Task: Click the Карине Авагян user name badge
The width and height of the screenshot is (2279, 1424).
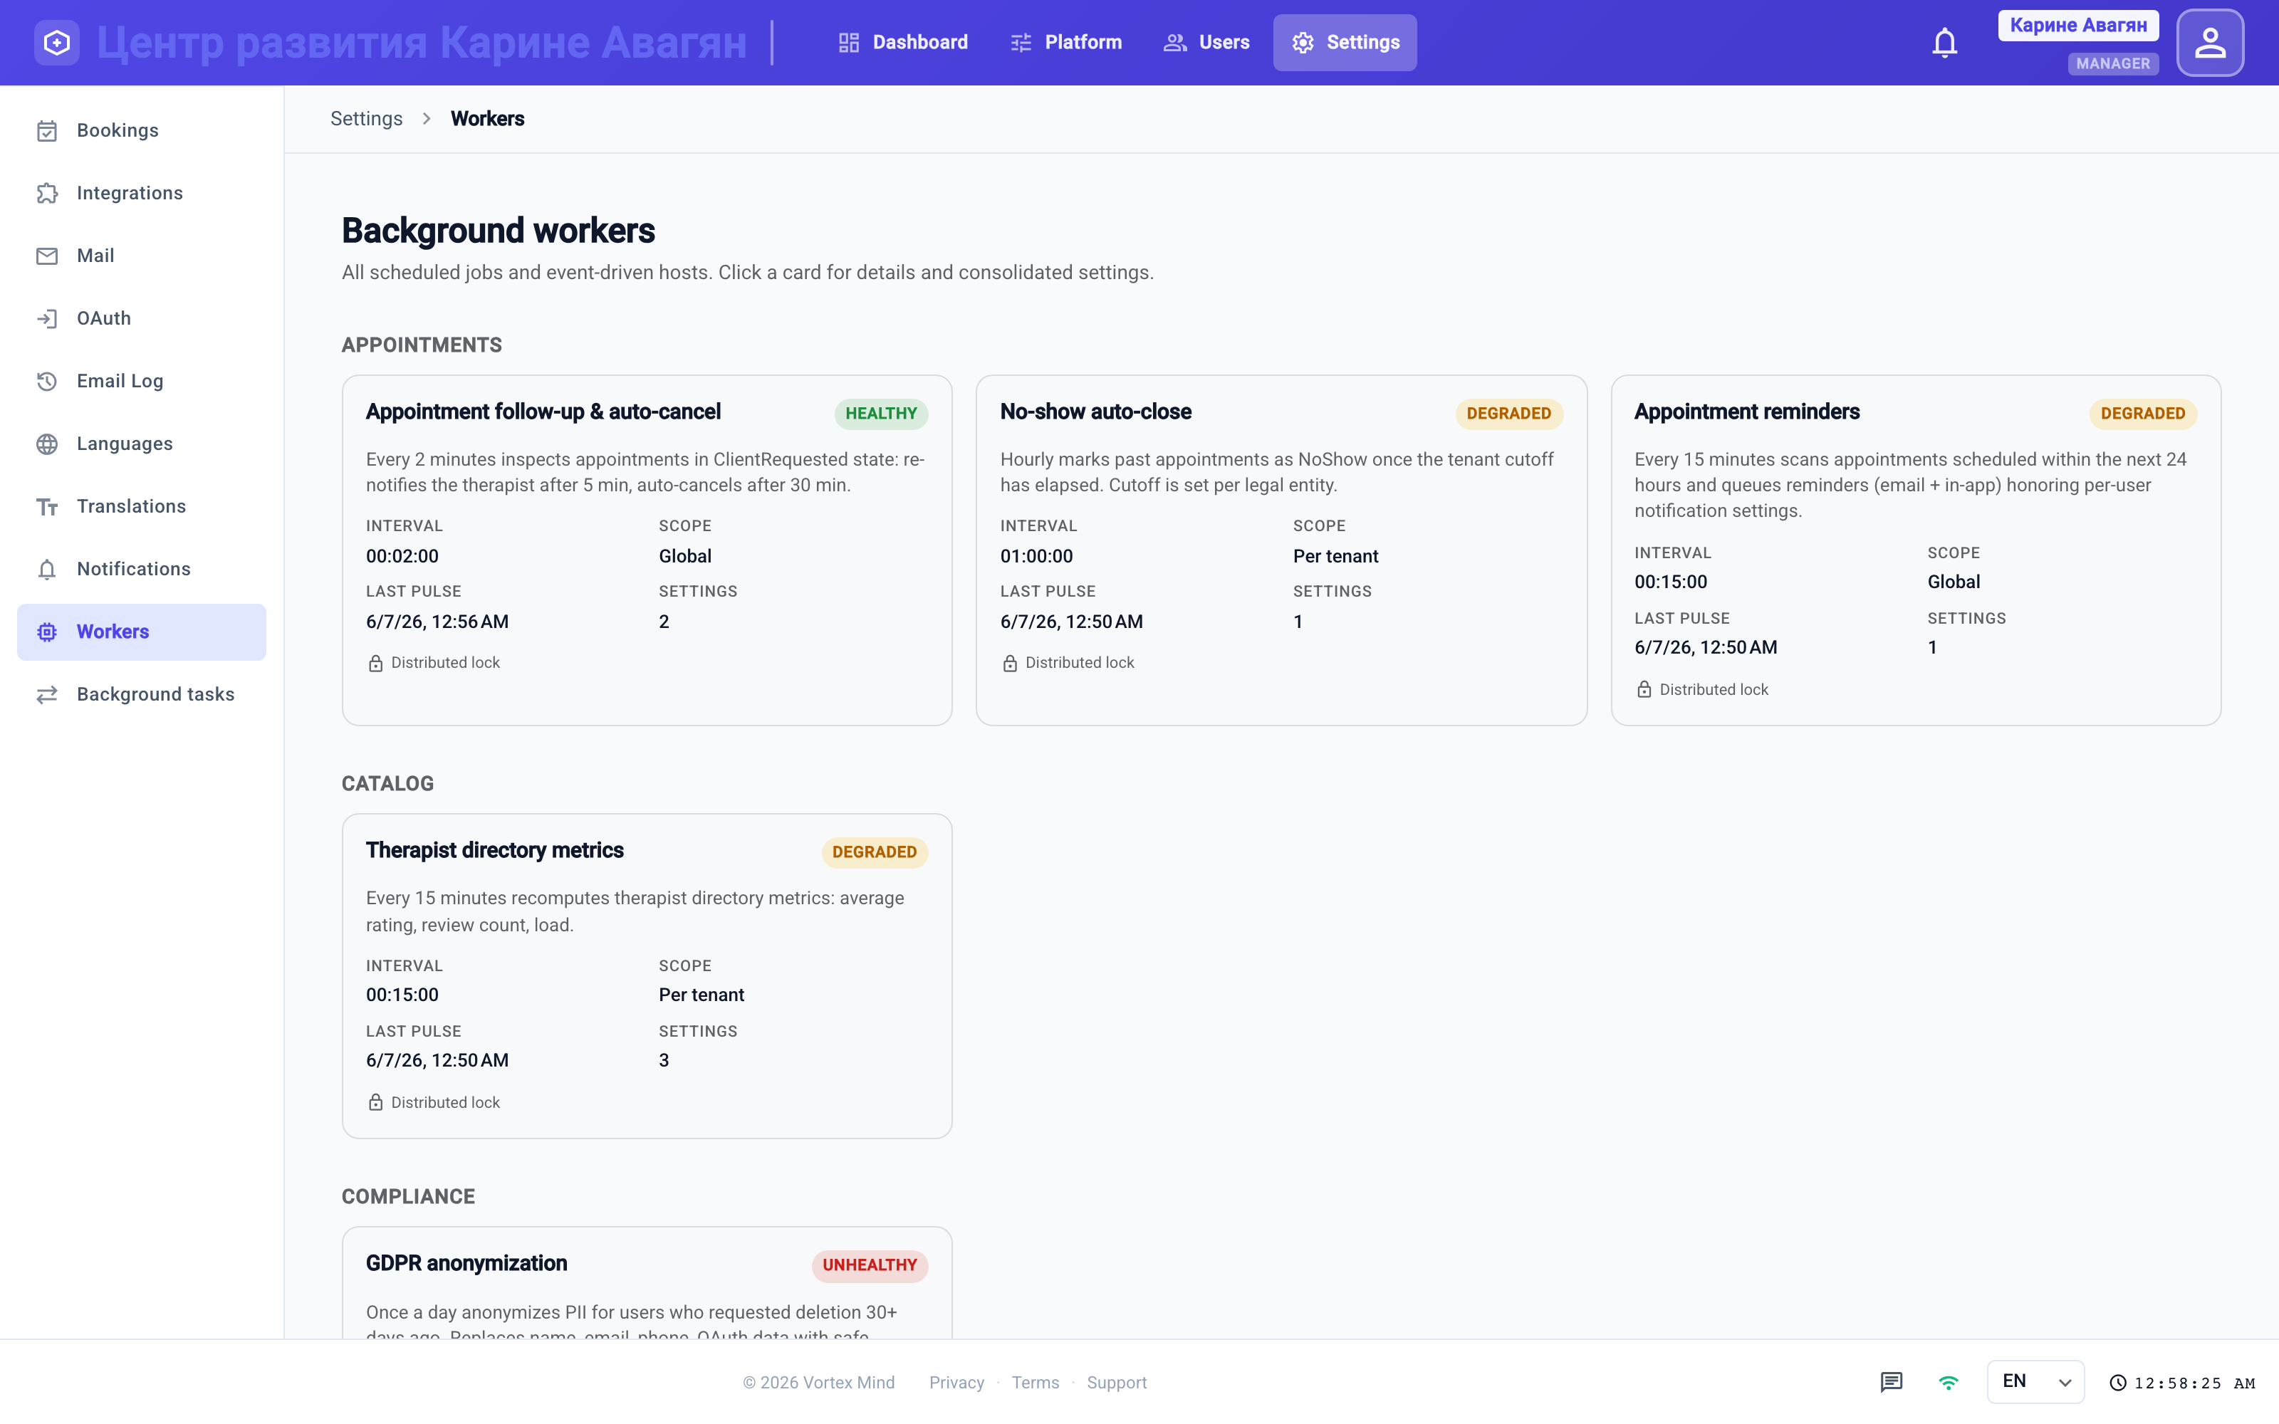Action: coord(2077,26)
